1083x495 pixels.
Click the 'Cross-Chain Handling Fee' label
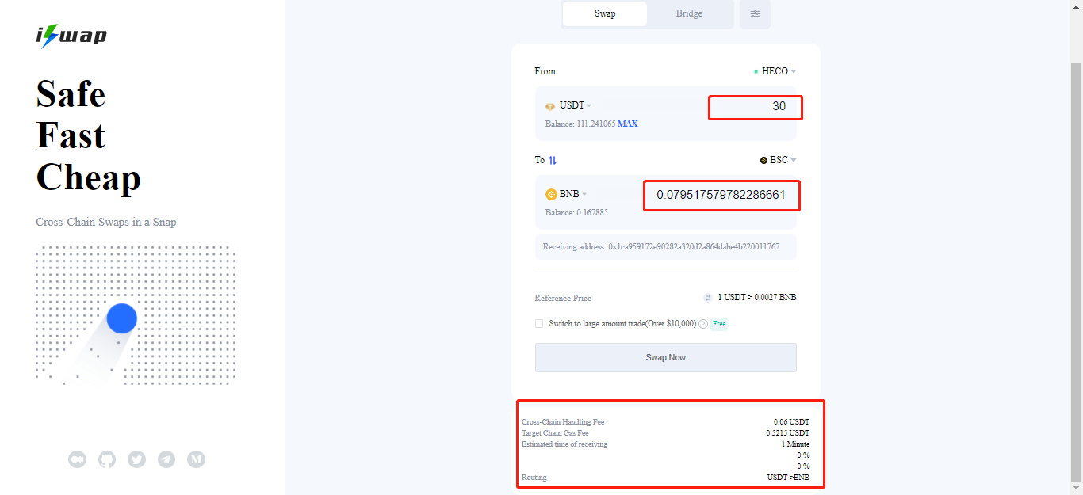point(563,422)
